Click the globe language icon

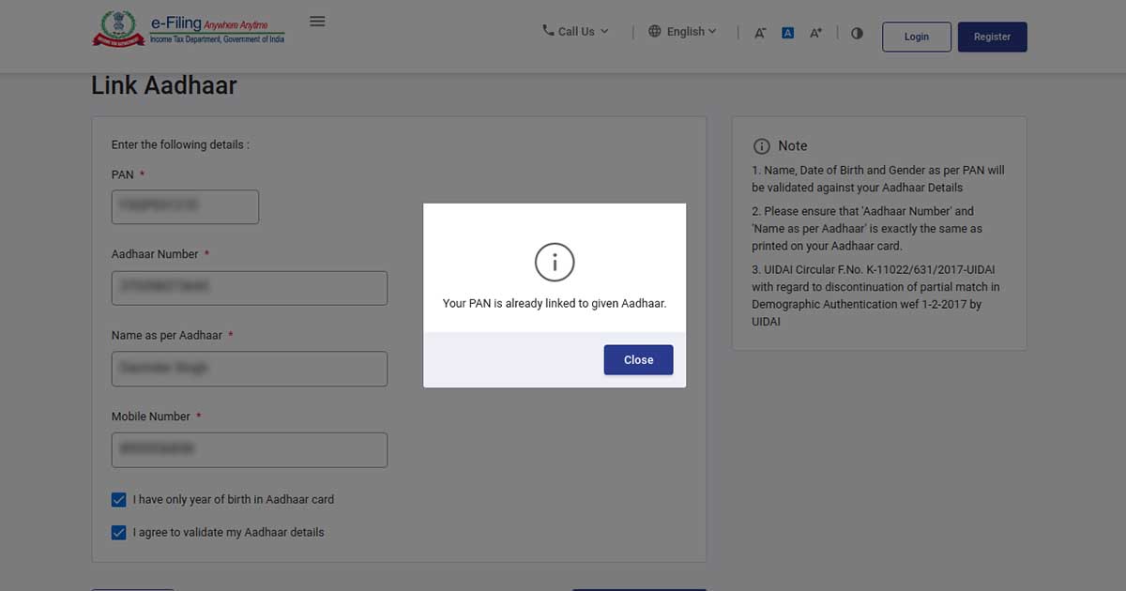655,31
